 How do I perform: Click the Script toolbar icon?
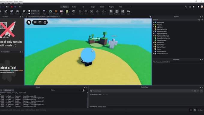pyautogui.click(x=67, y=12)
